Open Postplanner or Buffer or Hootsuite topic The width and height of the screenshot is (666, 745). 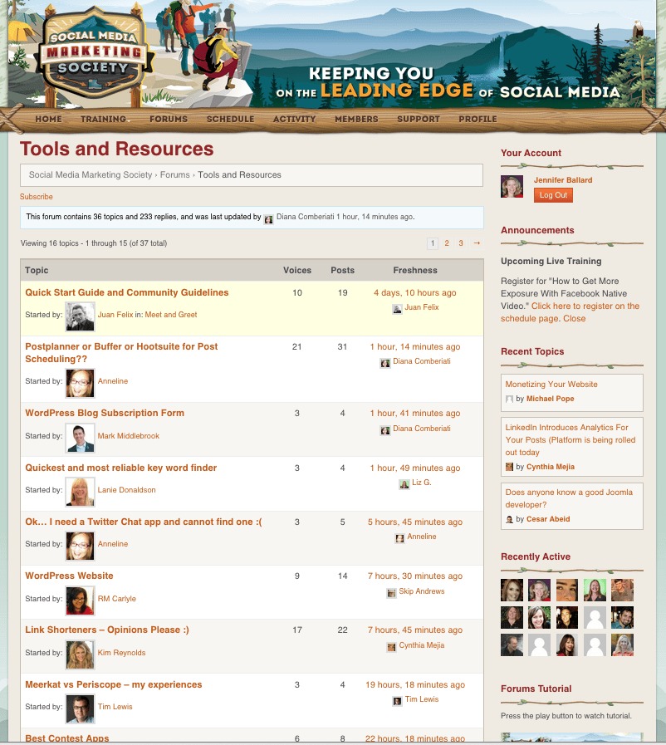[x=121, y=353]
